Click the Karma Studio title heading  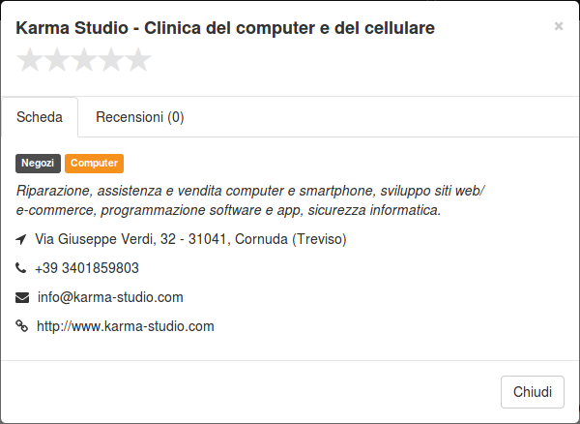(225, 28)
